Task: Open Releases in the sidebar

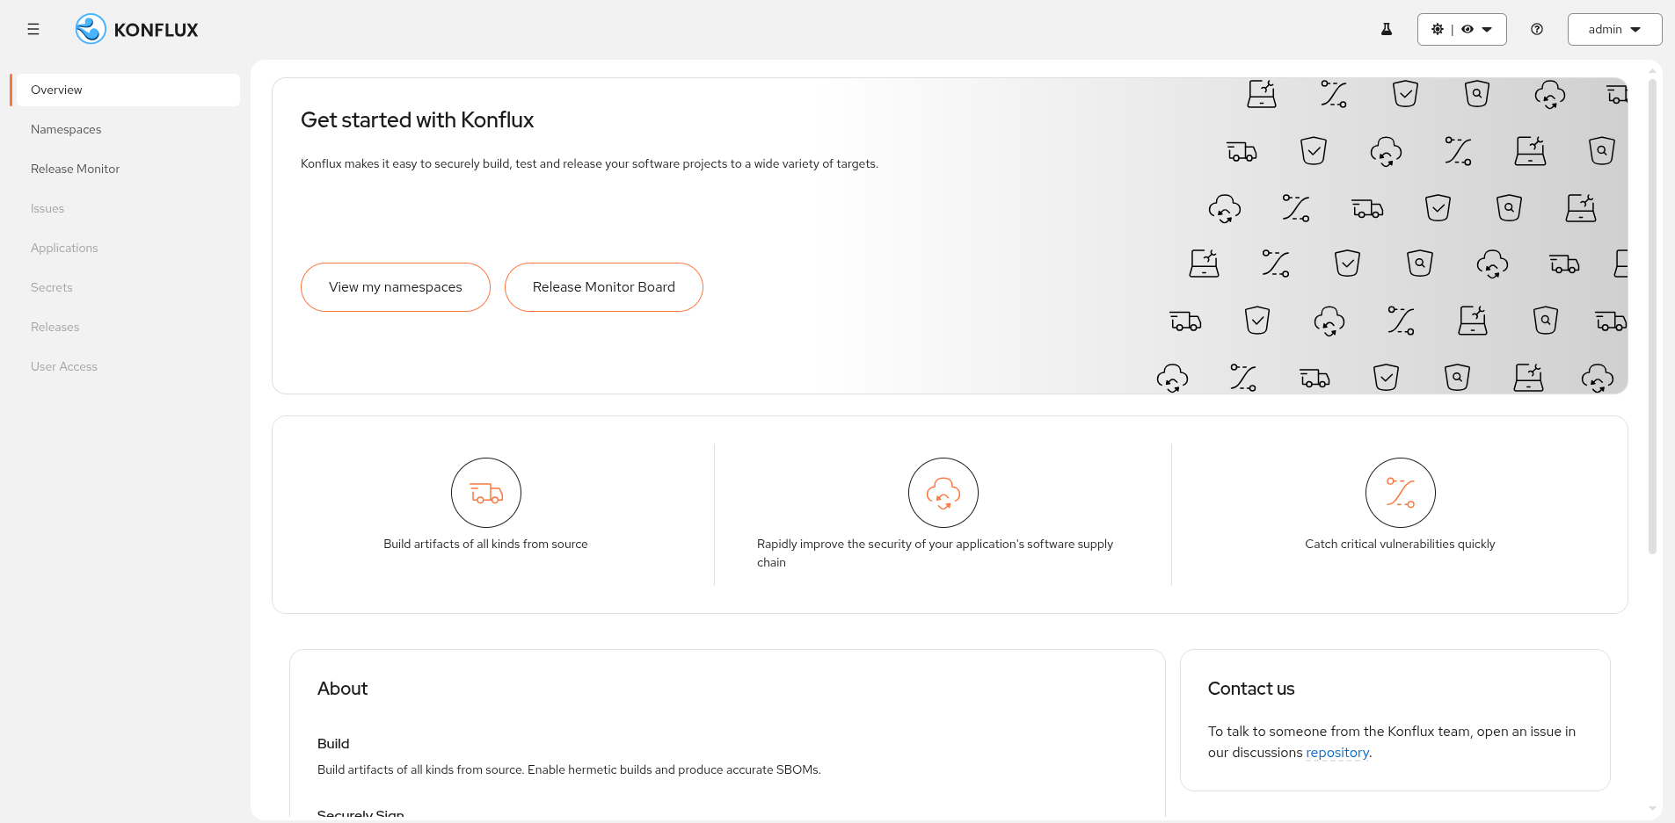Action: (127, 327)
